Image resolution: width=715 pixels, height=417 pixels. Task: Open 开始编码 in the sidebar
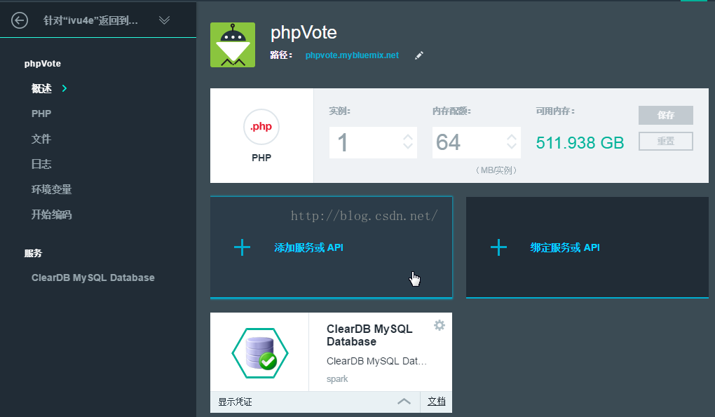point(52,214)
